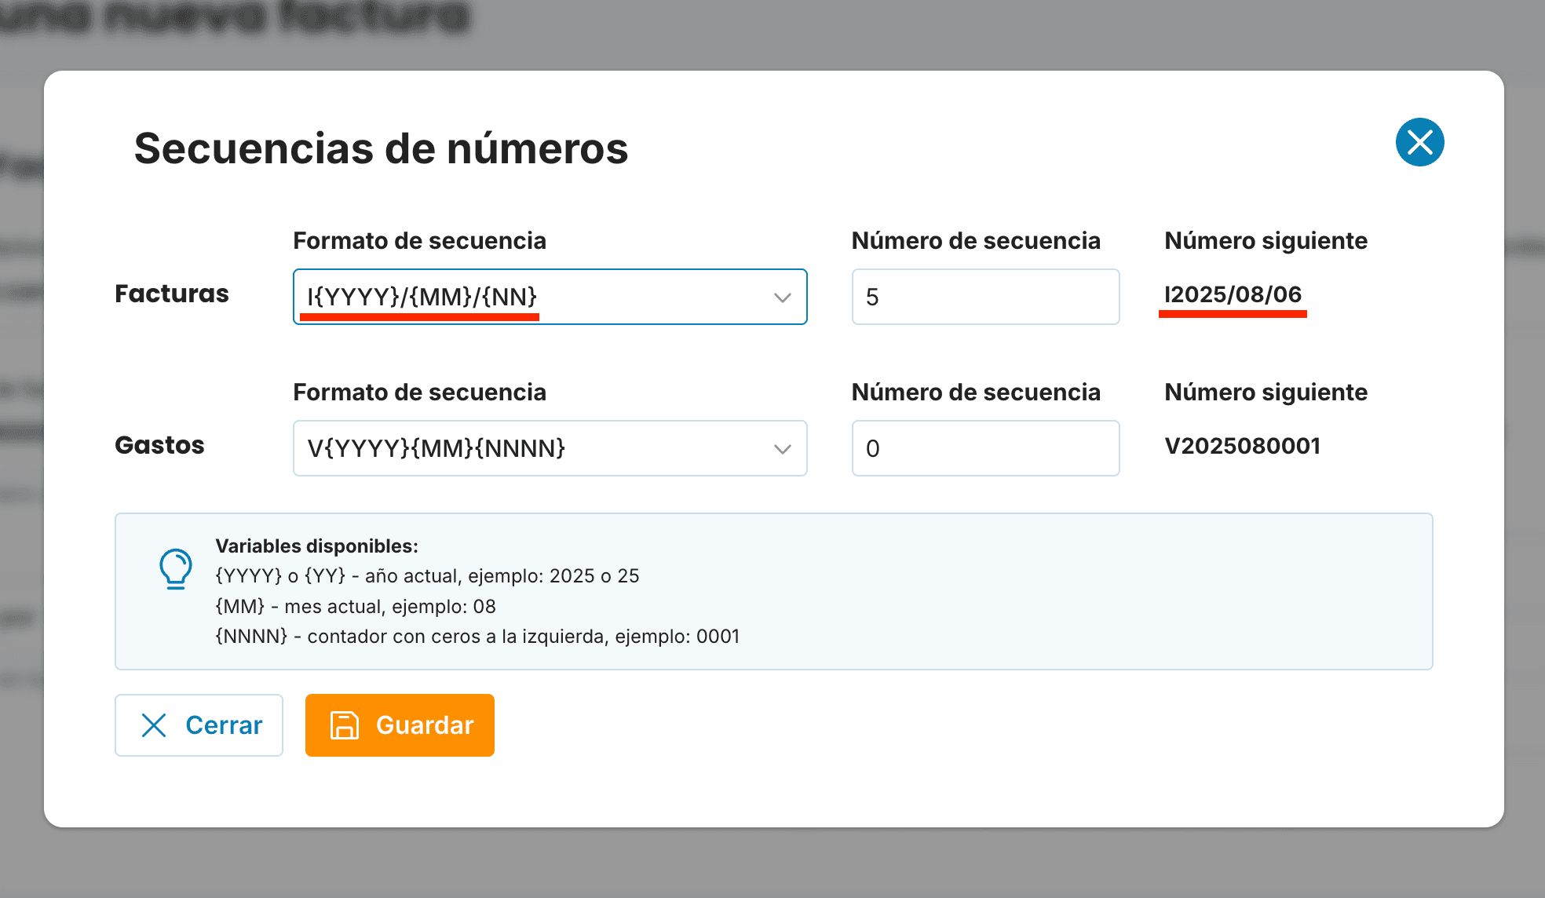Click Formato de secuencia label above Facturas
This screenshot has height=898, width=1545.
[419, 241]
